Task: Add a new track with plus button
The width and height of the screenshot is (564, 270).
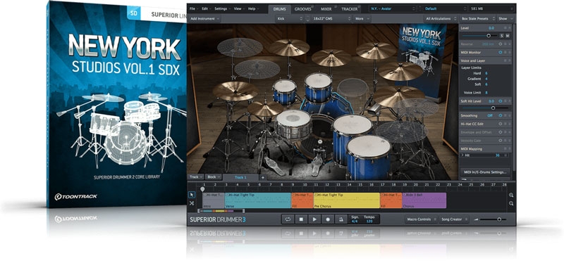Action: [262, 177]
